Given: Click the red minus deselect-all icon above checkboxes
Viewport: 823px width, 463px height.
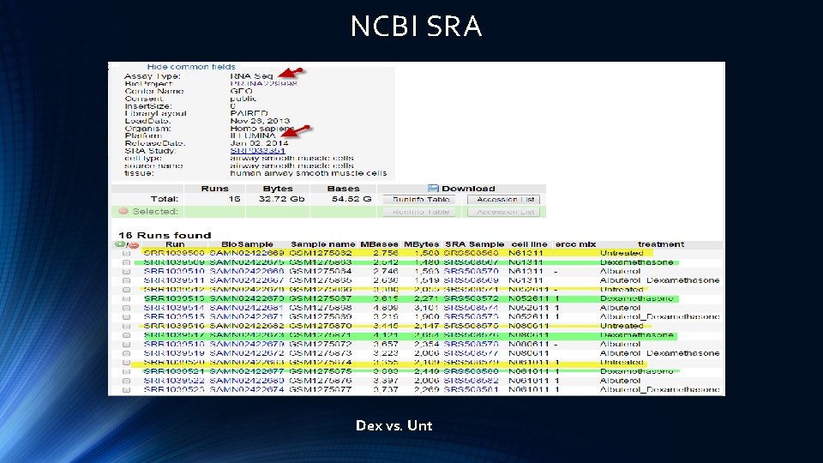Looking at the screenshot, I should click(134, 245).
